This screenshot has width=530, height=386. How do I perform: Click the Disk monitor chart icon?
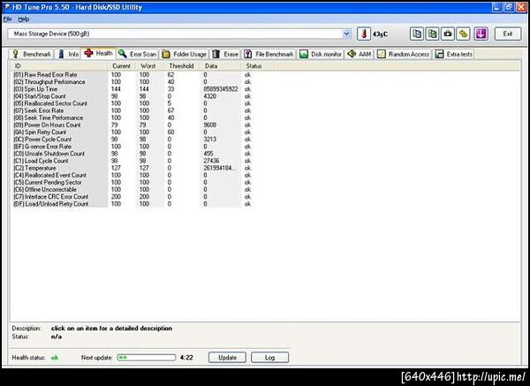tap(304, 54)
